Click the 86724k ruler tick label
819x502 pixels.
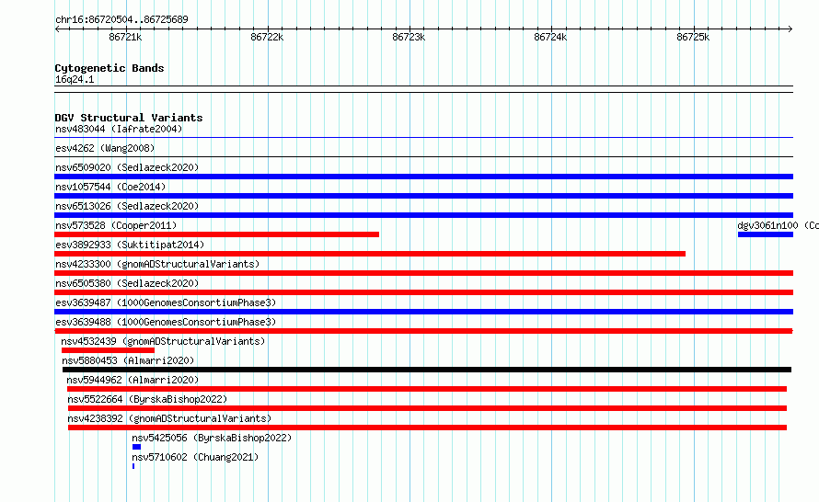[550, 37]
